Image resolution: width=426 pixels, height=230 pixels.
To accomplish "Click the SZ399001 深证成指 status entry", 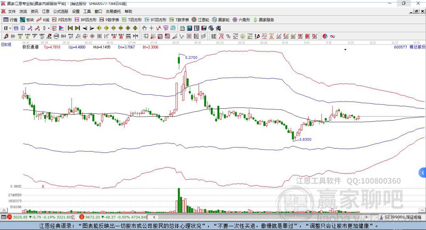I will pos(401,217).
